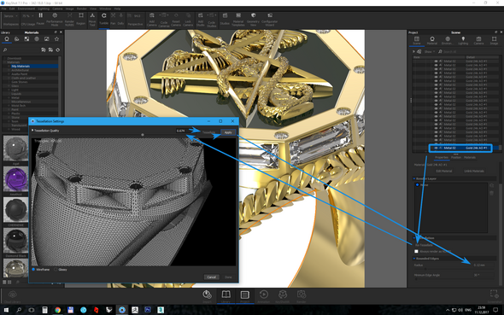Screen dimensions: 504x315
Task: Open the Library Favorites star tab
Action: (x=56, y=39)
